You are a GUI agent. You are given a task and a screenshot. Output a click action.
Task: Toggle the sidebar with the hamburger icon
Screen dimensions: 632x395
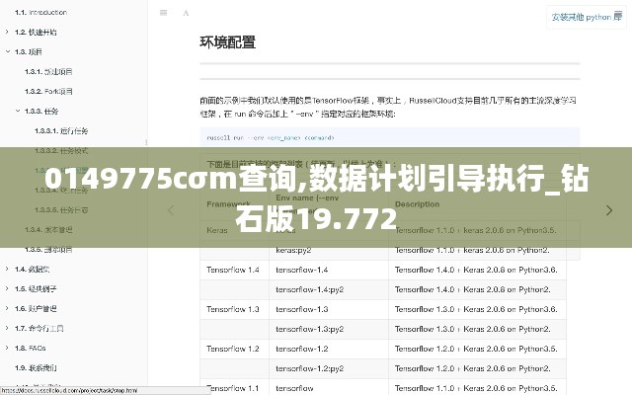pos(163,13)
